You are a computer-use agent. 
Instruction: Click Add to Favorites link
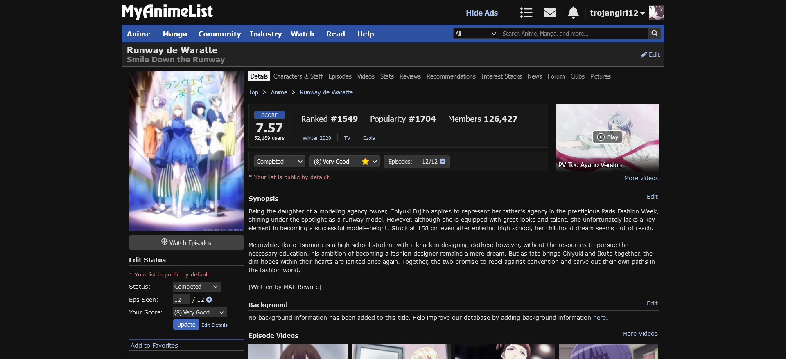tap(154, 346)
